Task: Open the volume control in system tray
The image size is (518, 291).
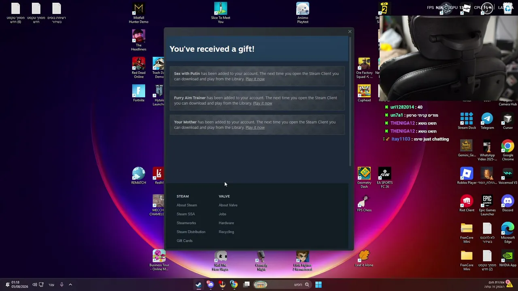Action: tap(34, 285)
